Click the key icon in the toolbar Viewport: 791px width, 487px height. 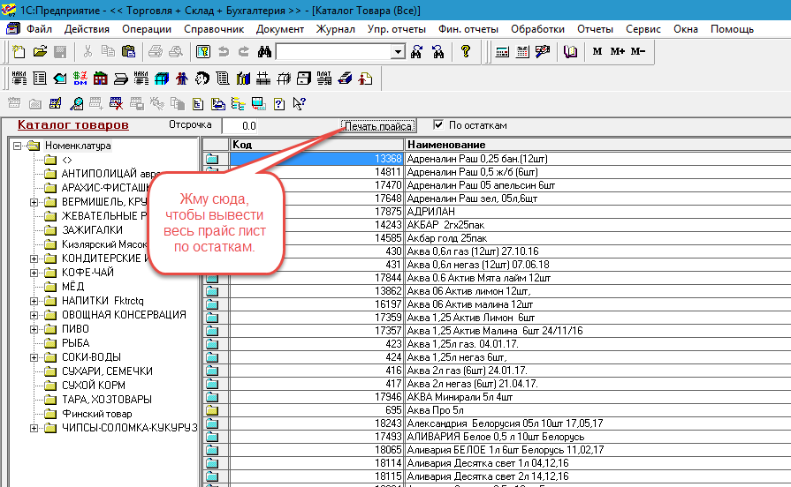(202, 51)
